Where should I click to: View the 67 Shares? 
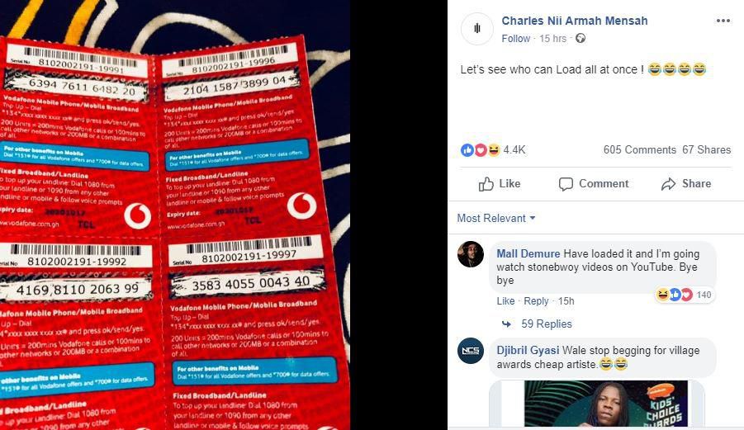click(x=707, y=150)
